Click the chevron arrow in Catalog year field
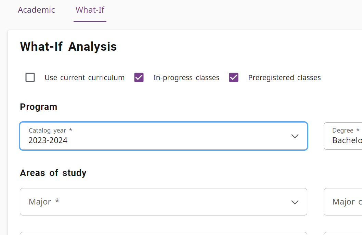 pyautogui.click(x=295, y=136)
